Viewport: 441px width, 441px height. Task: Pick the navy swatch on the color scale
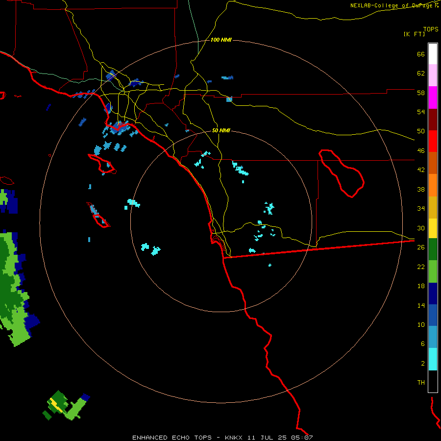[433, 294]
